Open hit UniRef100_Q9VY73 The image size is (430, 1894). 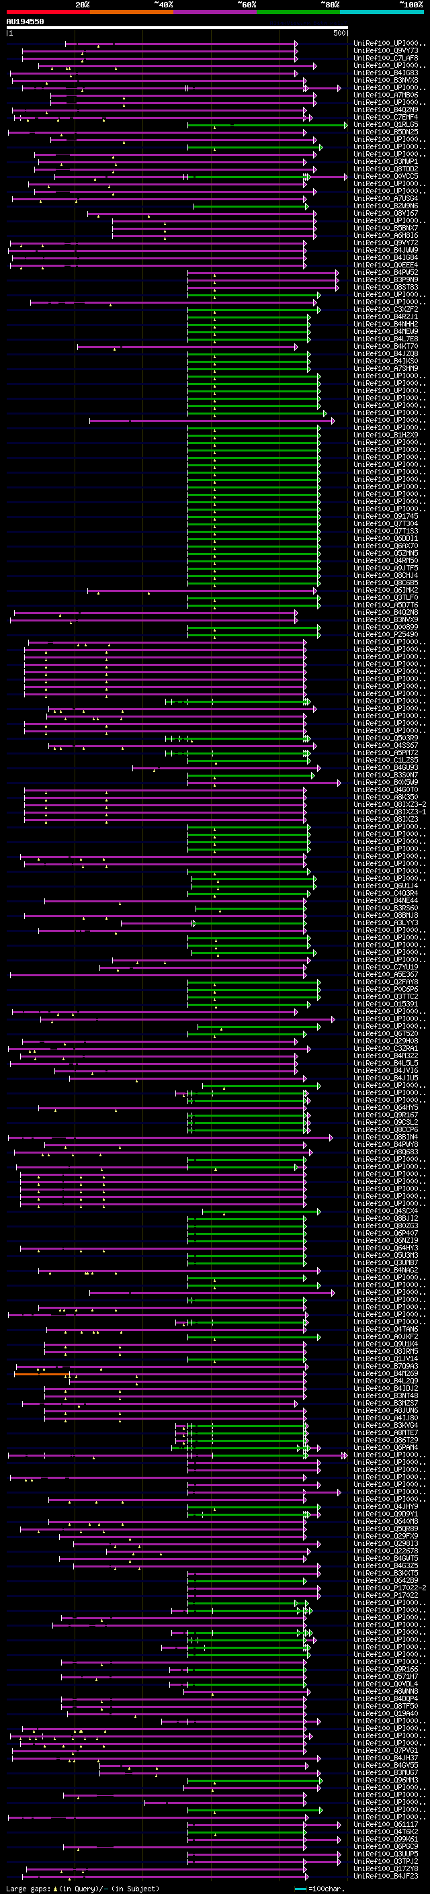tap(386, 51)
